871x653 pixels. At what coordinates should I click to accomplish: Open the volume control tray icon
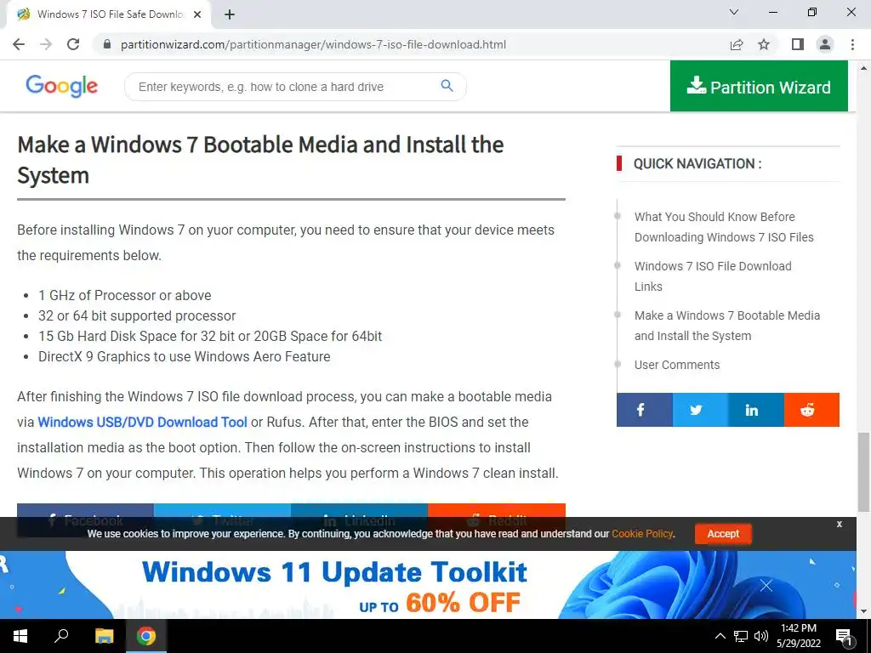click(761, 636)
